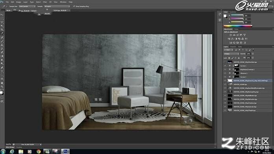Viewport: 274px width, 154px height.
Task: Launch Chrome from the Windows taskbar
Action: (x=39, y=151)
